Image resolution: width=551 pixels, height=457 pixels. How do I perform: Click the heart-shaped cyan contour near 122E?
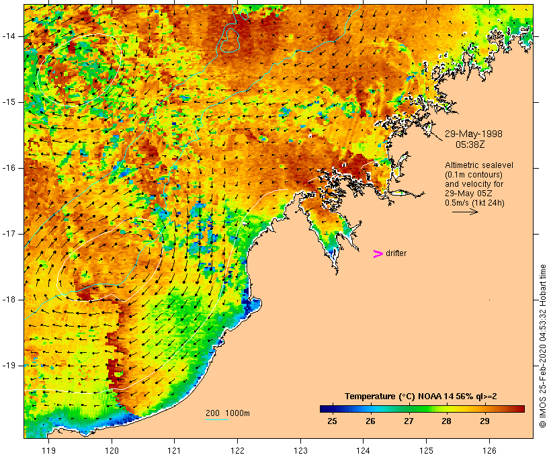click(x=230, y=40)
